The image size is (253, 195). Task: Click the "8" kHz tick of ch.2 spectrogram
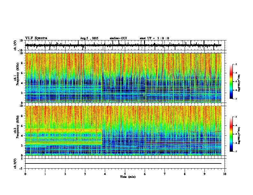23,116
